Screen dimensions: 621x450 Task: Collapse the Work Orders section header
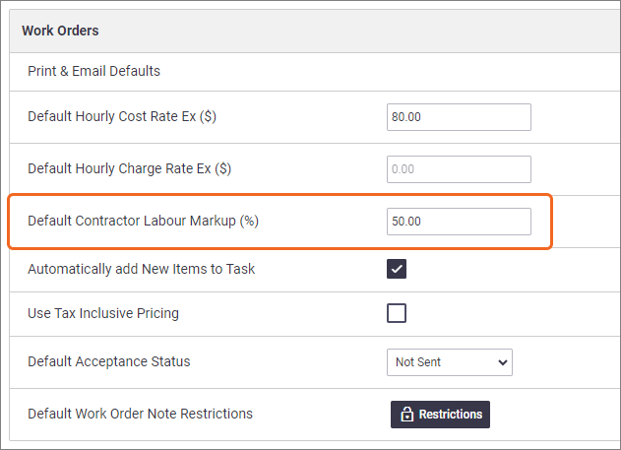pyautogui.click(x=315, y=31)
